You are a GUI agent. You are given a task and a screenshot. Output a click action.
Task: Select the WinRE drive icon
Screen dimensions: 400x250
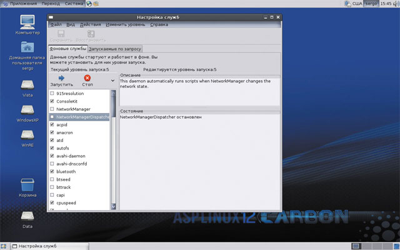click(x=27, y=135)
